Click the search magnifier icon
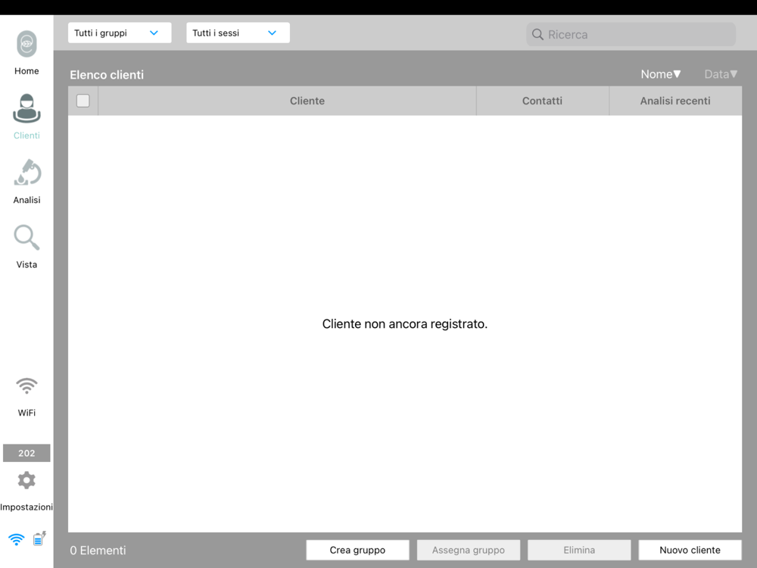 537,34
